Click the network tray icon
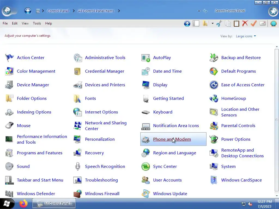 243,204
